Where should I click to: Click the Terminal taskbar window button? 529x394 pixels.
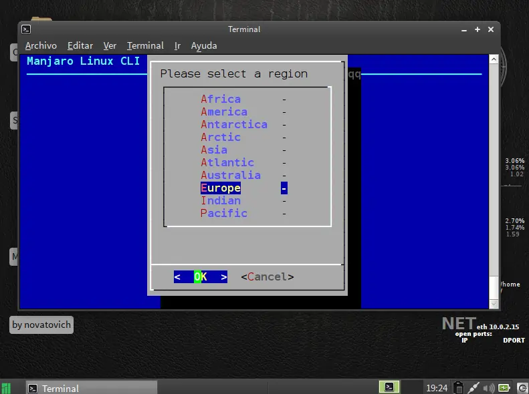click(92, 388)
